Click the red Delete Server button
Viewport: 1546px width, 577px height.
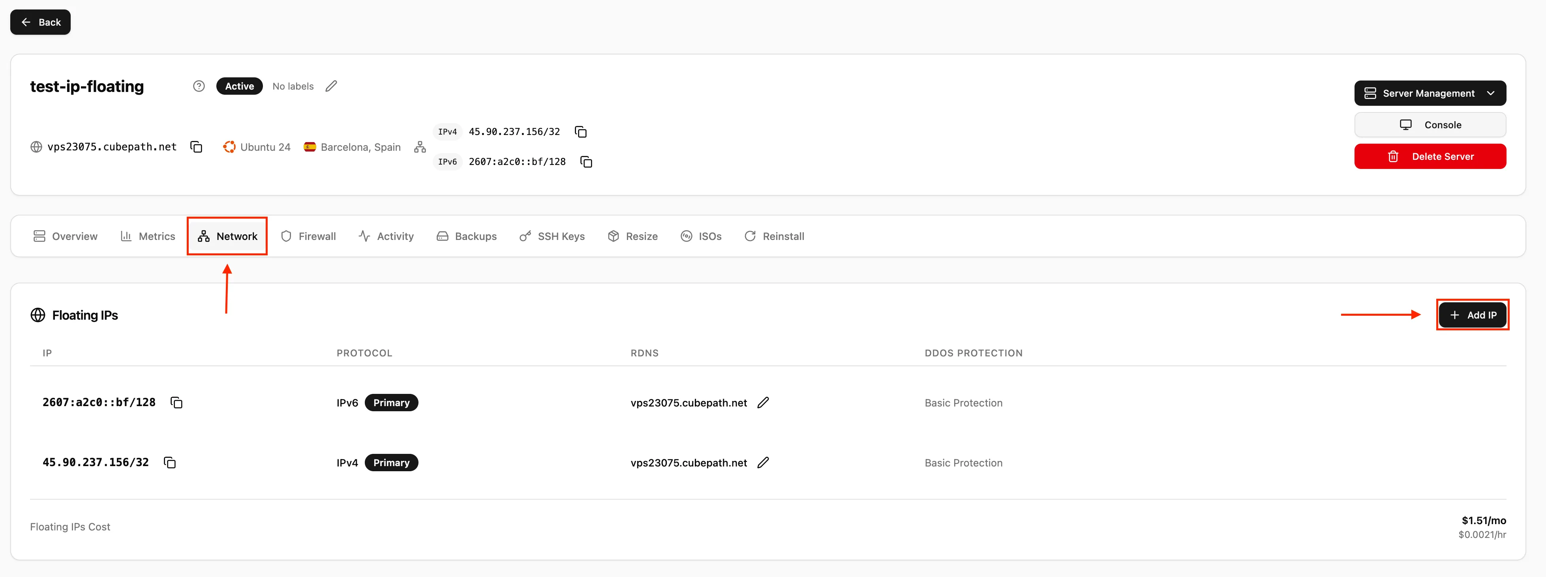coord(1430,157)
